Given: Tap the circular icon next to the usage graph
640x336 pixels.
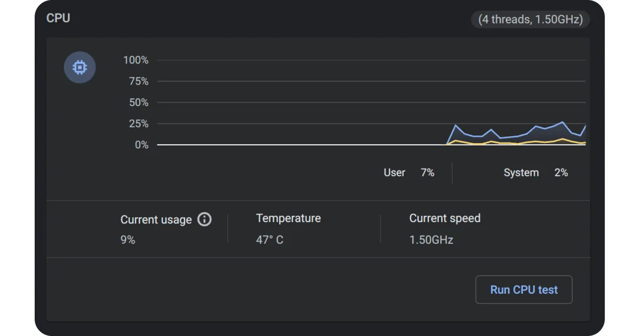Looking at the screenshot, I should click(79, 67).
